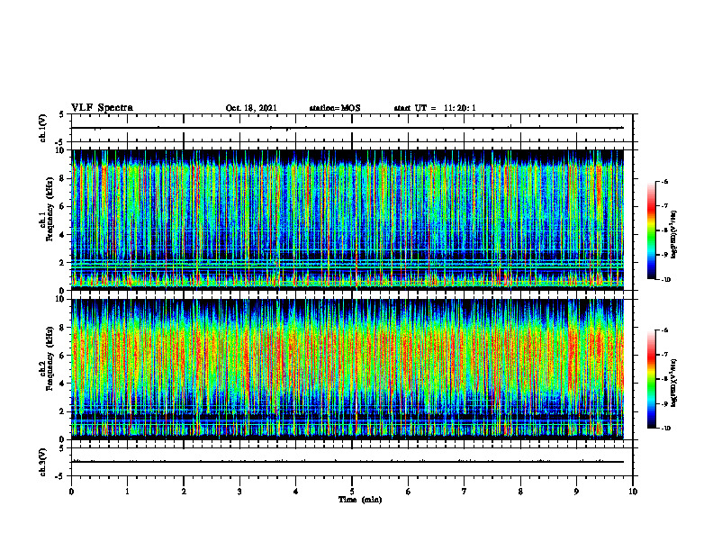Click the time axis tick label "9"
Viewport: 713px width, 551px height.
[576, 492]
